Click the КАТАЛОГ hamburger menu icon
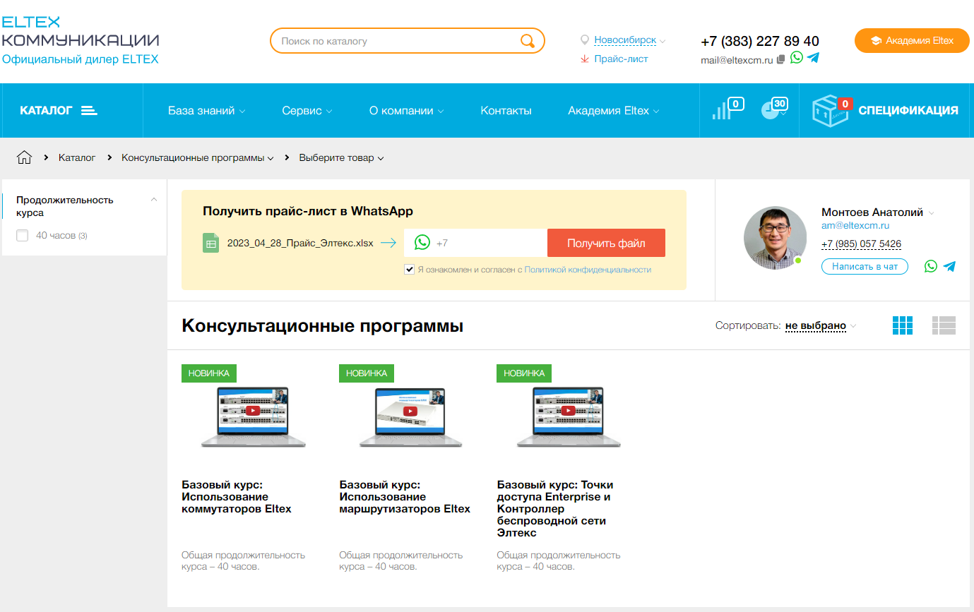 click(89, 111)
